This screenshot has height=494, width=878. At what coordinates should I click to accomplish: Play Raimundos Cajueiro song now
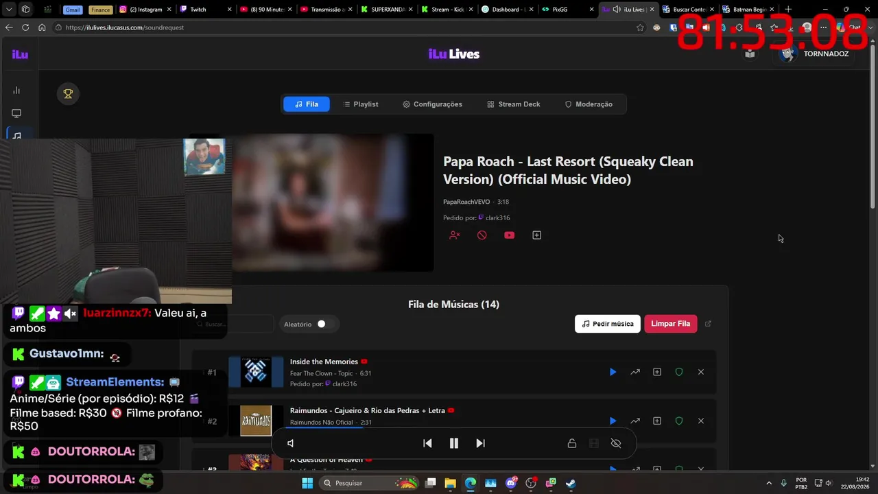pos(613,421)
